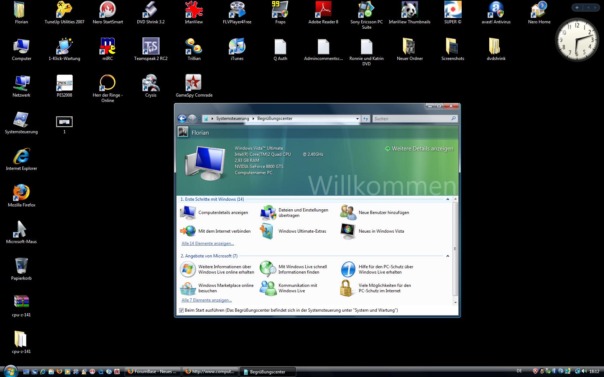Select the IrfanView desktop icon
Screen dimensions: 604x377
(x=194, y=13)
